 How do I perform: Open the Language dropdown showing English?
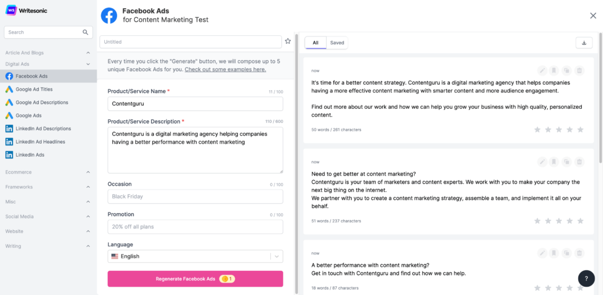[x=196, y=256]
